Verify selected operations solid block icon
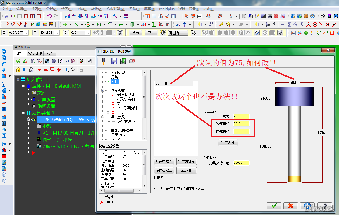The height and width of the screenshot is (215, 339). tap(54, 61)
